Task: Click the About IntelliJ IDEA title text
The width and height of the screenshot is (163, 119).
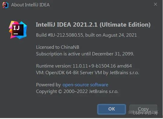Action: click(30, 5)
